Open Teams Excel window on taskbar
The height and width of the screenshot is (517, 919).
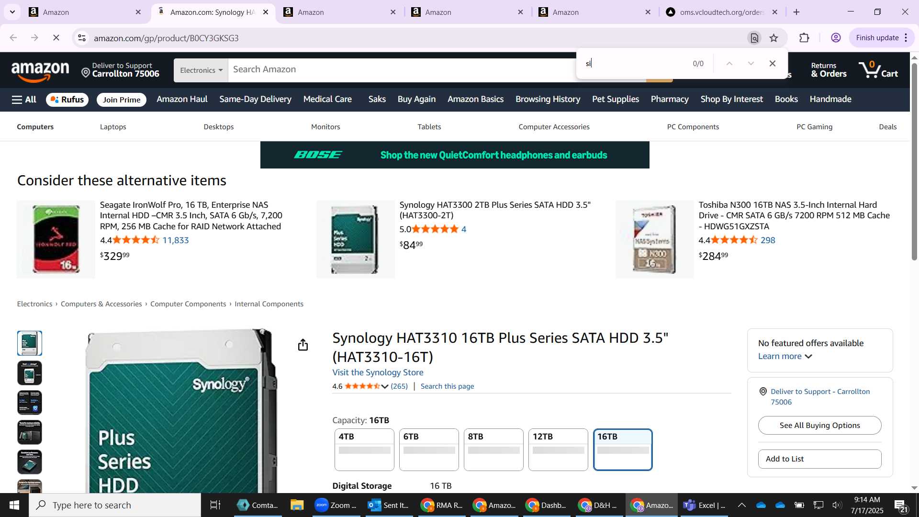click(705, 505)
